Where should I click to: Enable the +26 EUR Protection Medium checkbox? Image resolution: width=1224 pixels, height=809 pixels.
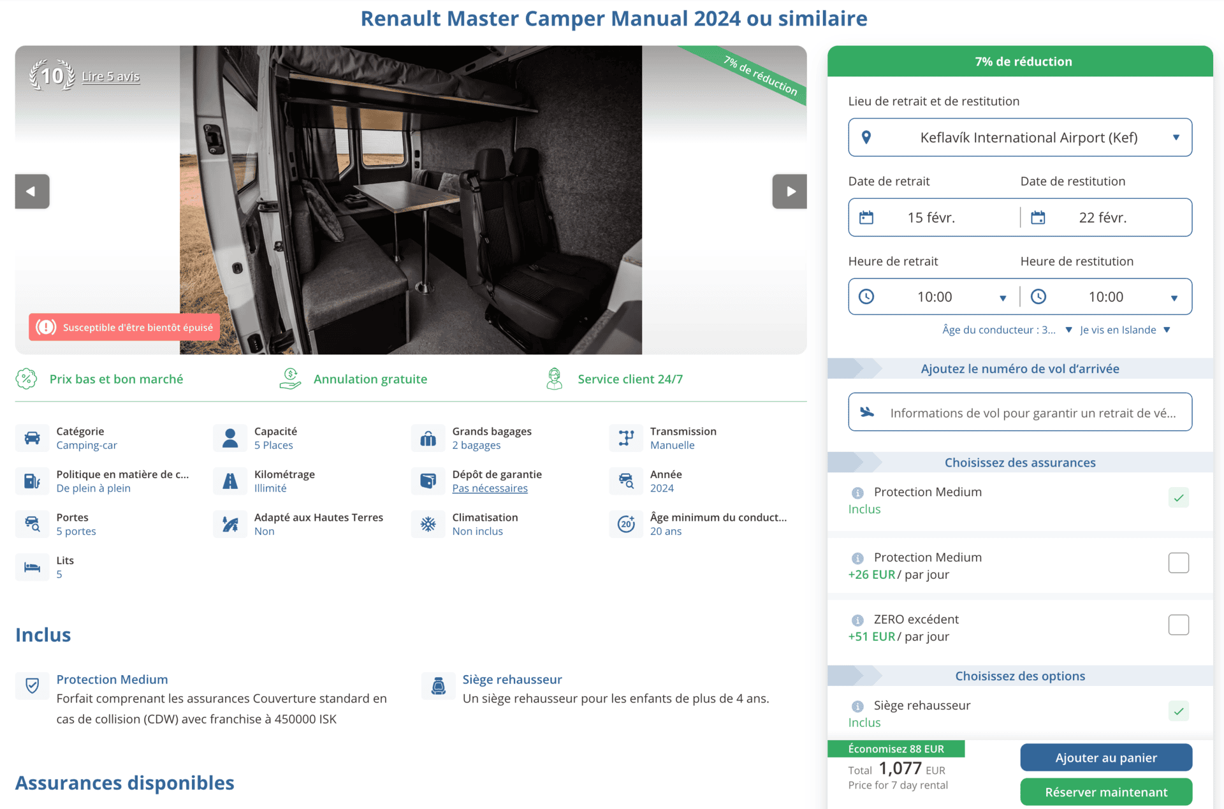pos(1178,563)
